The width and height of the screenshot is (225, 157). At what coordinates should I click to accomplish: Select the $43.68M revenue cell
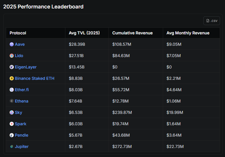[136, 135]
